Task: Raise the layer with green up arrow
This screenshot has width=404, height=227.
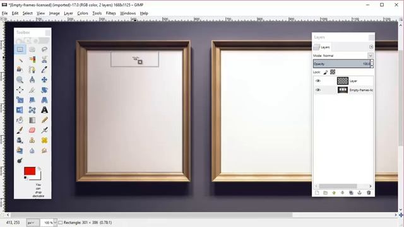Action: coord(334,193)
